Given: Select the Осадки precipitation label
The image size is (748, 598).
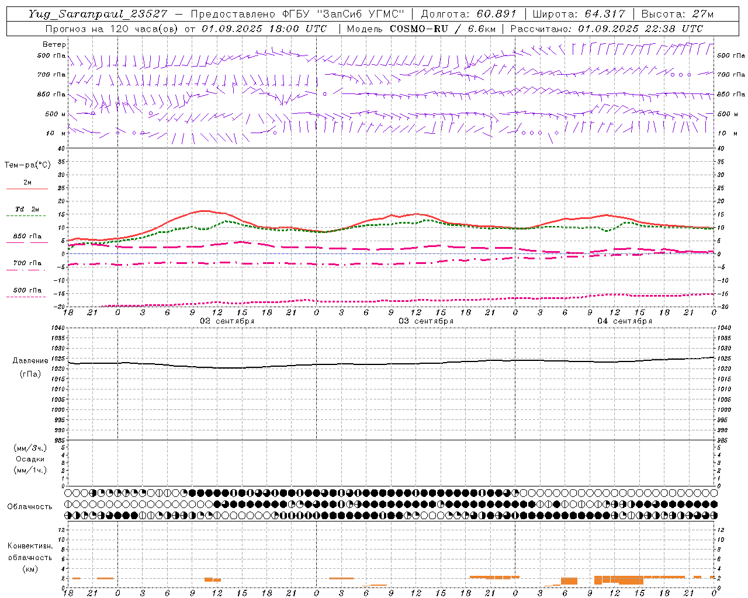Looking at the screenshot, I should 30,459.
